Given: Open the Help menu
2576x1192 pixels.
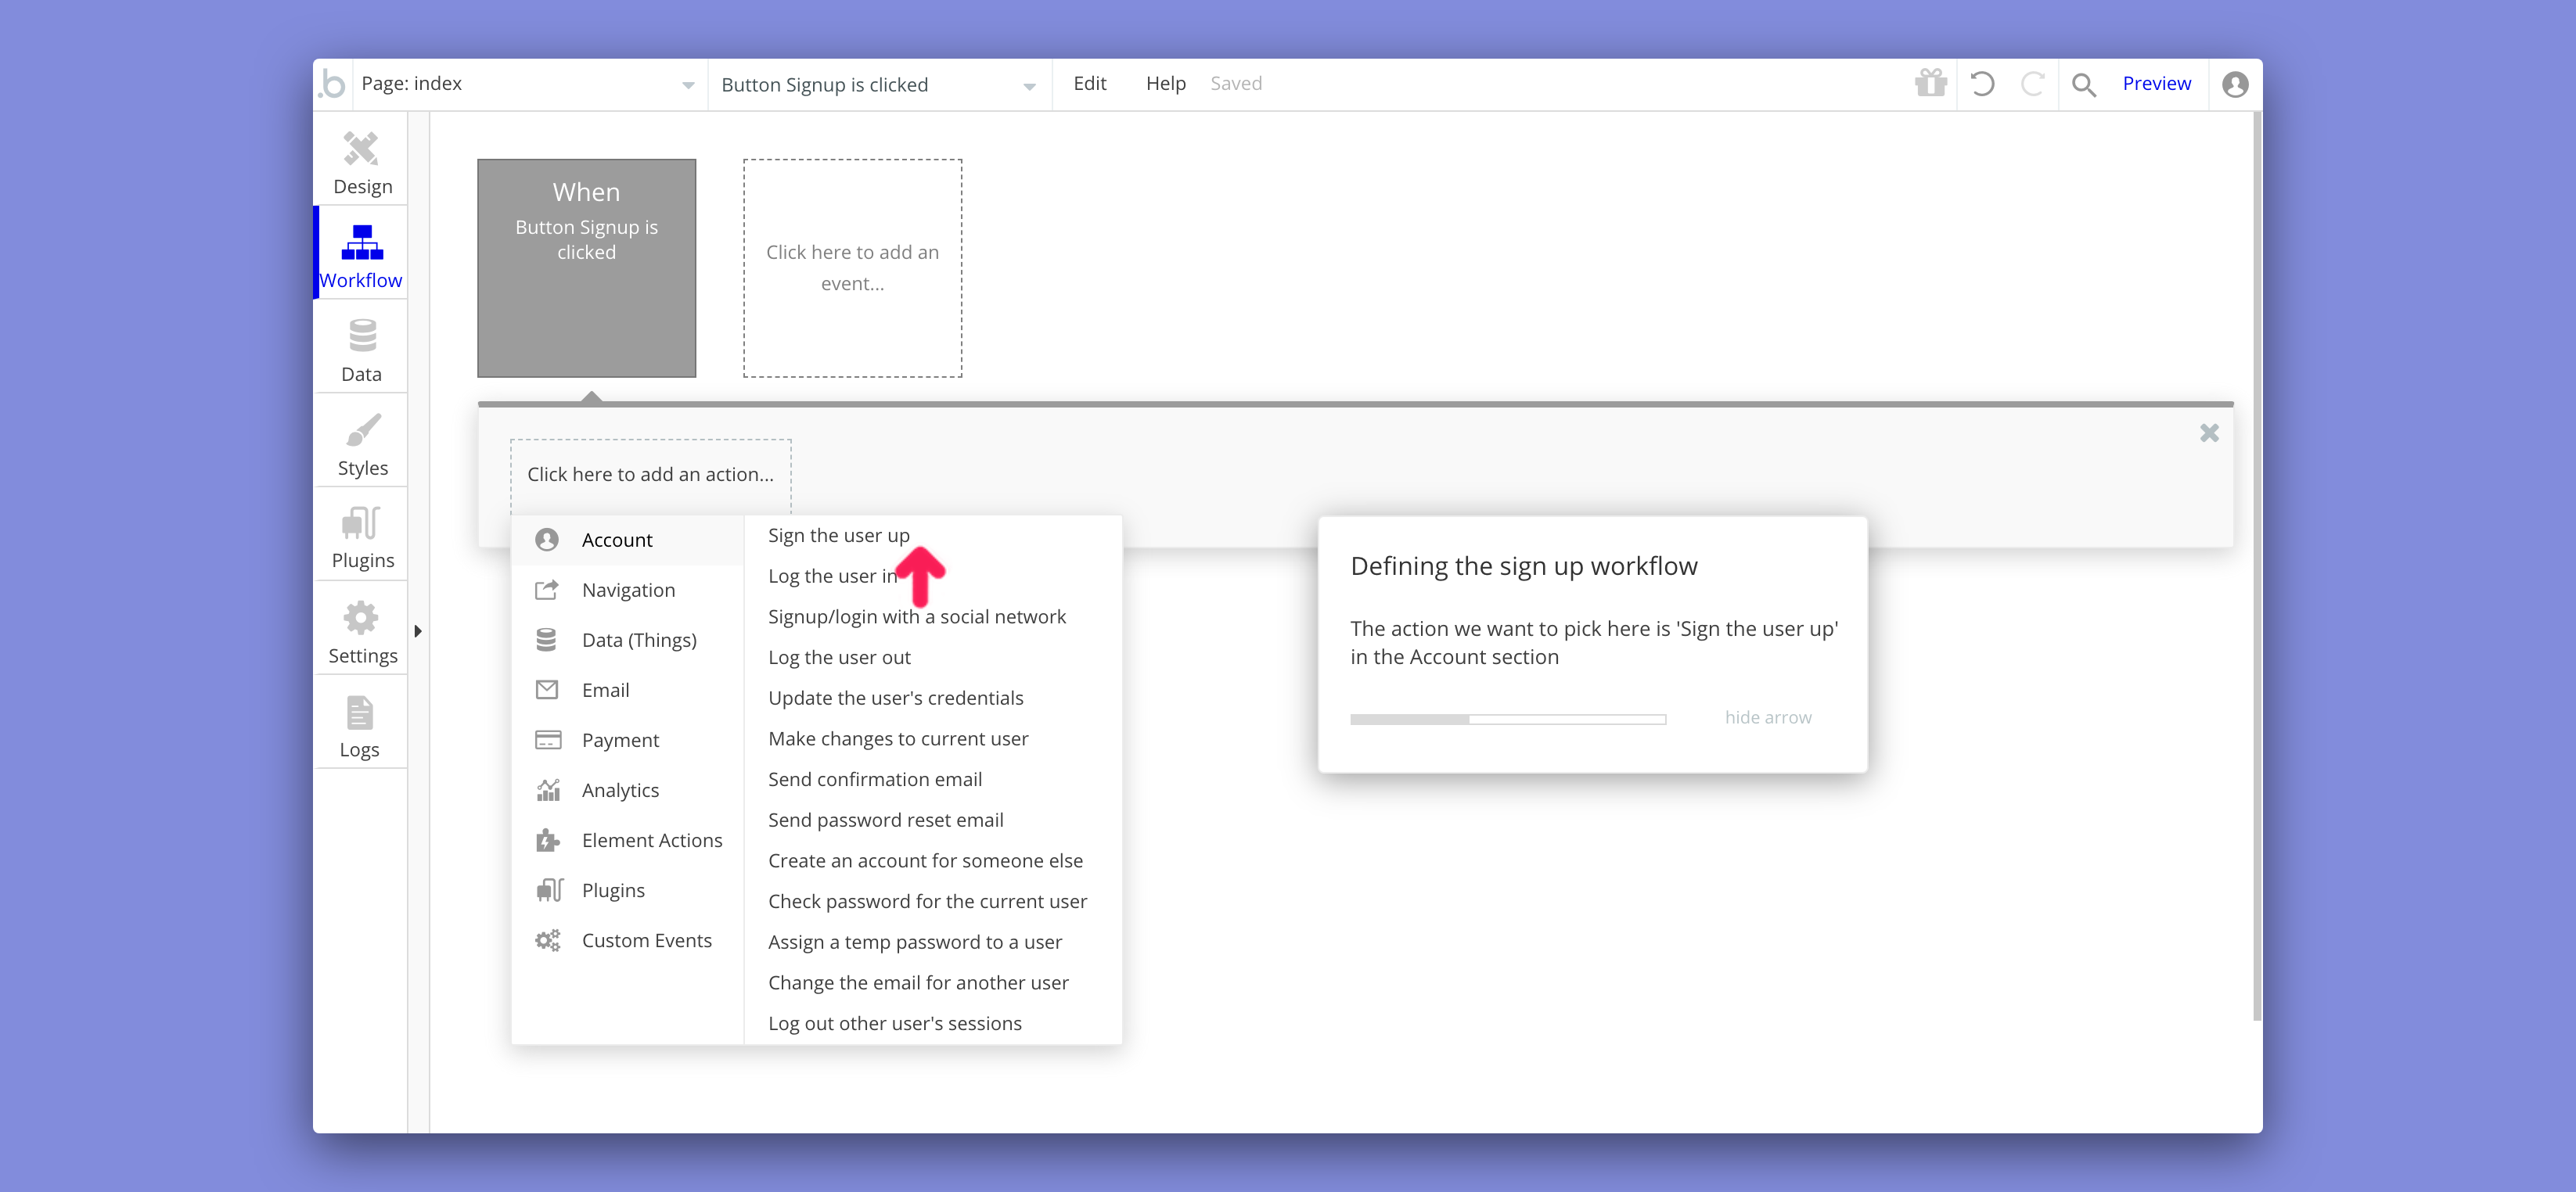Looking at the screenshot, I should 1165,84.
